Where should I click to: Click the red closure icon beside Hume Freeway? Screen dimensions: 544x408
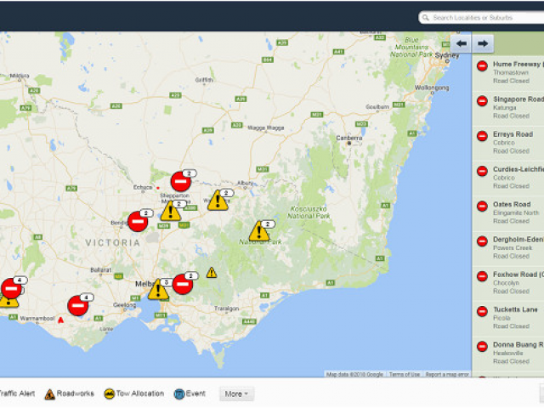pyautogui.click(x=482, y=66)
